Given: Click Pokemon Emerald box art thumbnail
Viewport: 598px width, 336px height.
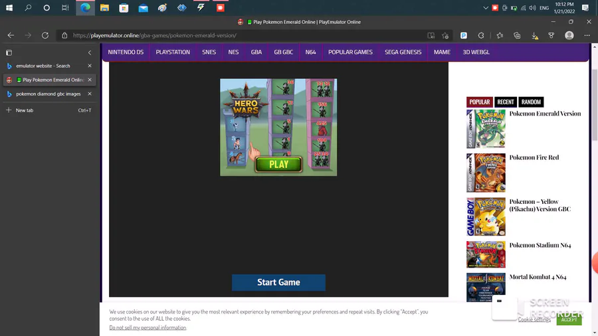Looking at the screenshot, I should click(x=486, y=129).
